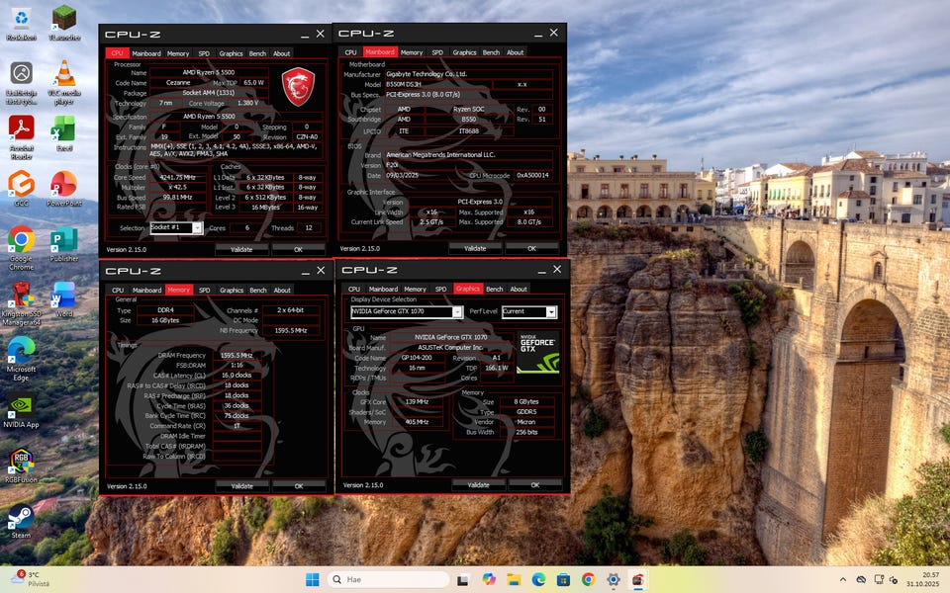Click the taskbar search field Hae
950x593 pixels.
(x=388, y=580)
